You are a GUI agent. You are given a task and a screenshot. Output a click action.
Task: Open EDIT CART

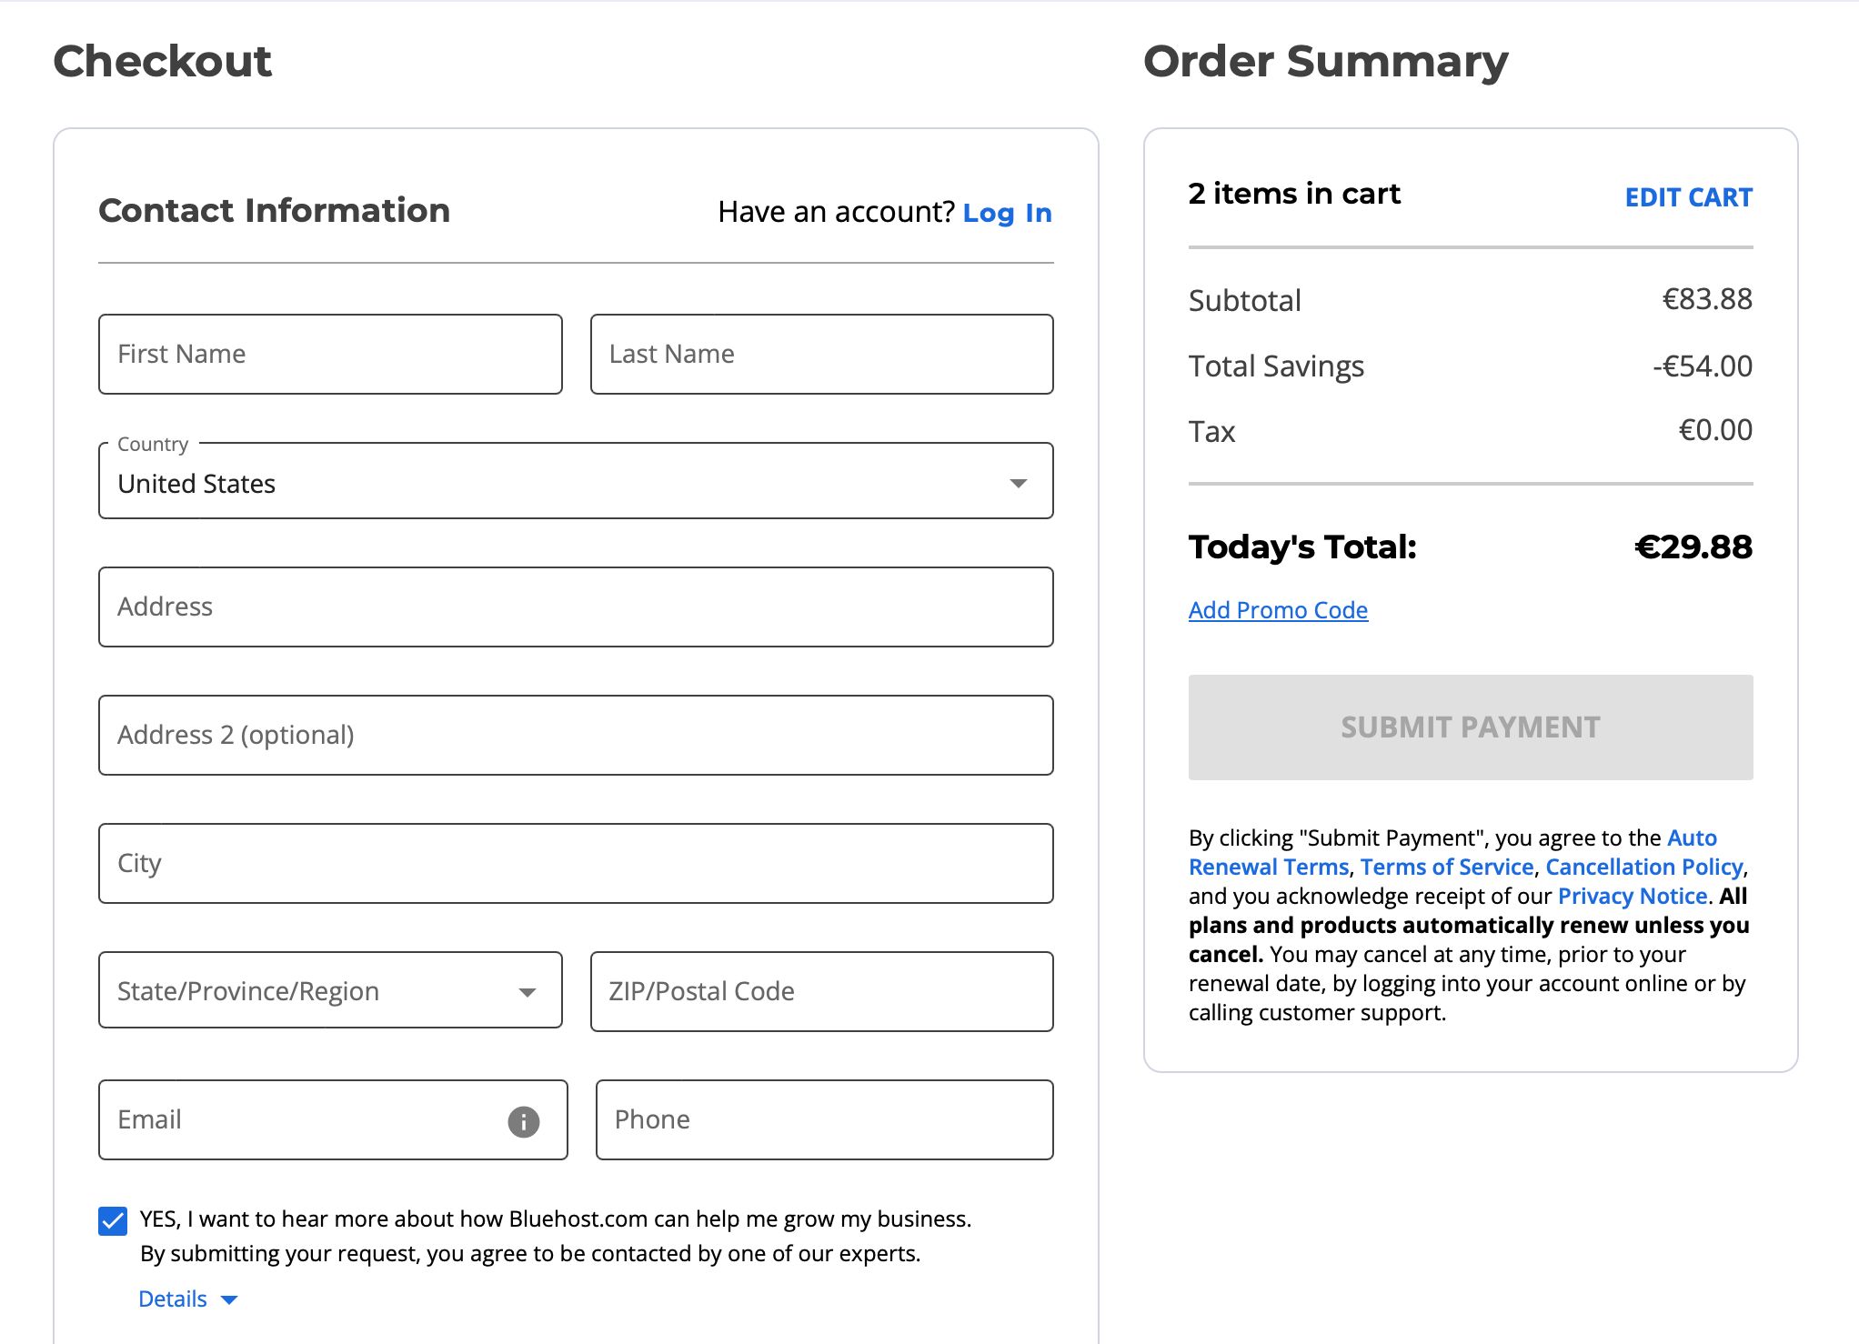pos(1688,196)
